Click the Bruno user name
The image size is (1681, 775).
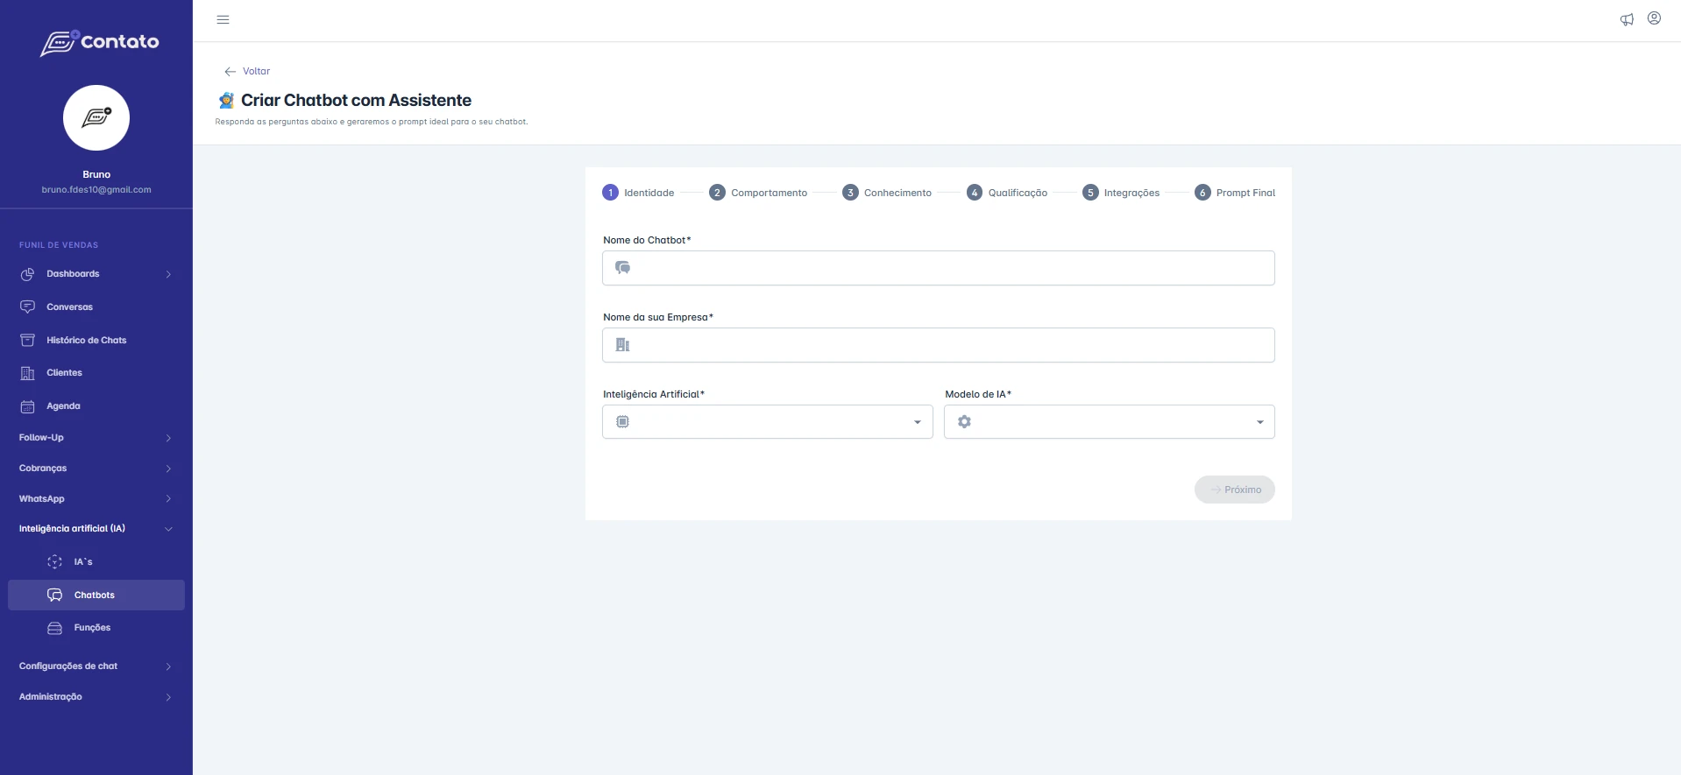pos(96,174)
